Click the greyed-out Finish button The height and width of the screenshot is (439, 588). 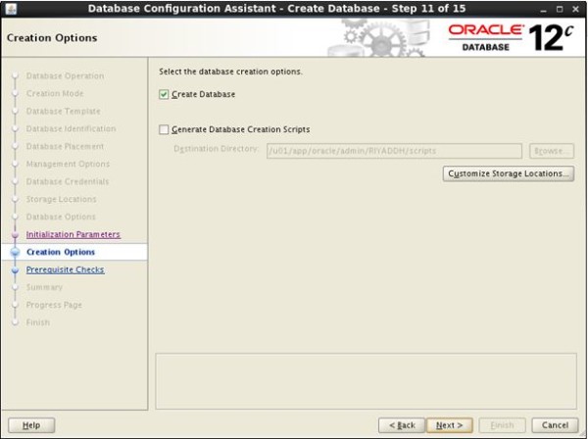[x=502, y=425]
